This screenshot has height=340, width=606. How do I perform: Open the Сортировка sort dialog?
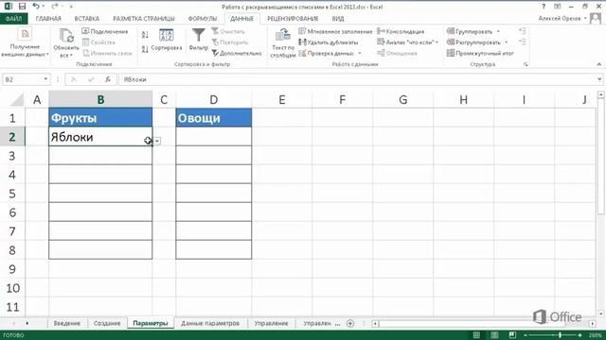tap(167, 40)
